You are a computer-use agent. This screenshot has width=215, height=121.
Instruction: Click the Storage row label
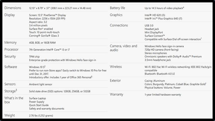pyautogui.click(x=10, y=91)
